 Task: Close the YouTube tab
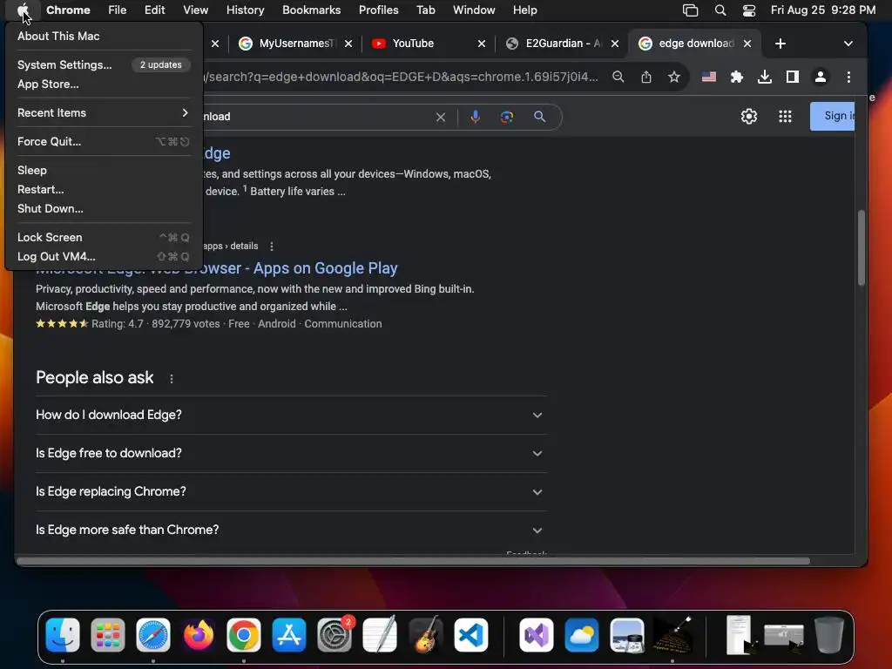[x=481, y=44]
